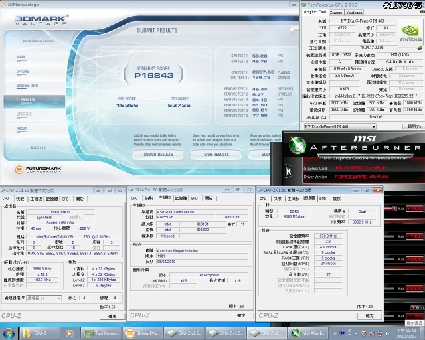Click the Futuremark Corporation logo
Image resolution: width=425 pixels, height=340 pixels.
[39, 170]
